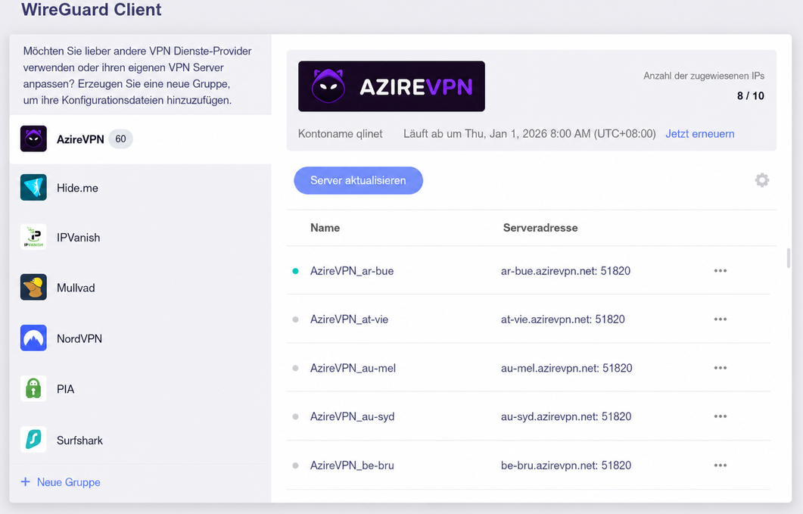The image size is (803, 514).
Task: Open options menu for AzireVPN_be-bru
Action: pyautogui.click(x=721, y=466)
